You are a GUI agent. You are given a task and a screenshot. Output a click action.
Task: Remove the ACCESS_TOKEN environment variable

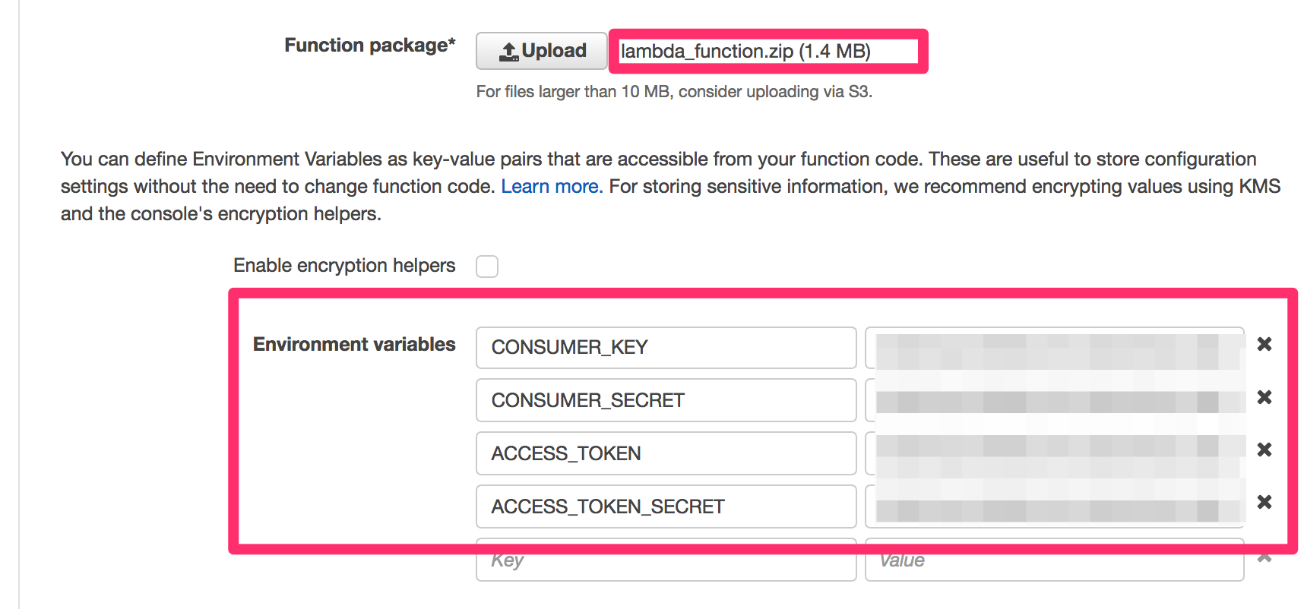(1265, 450)
